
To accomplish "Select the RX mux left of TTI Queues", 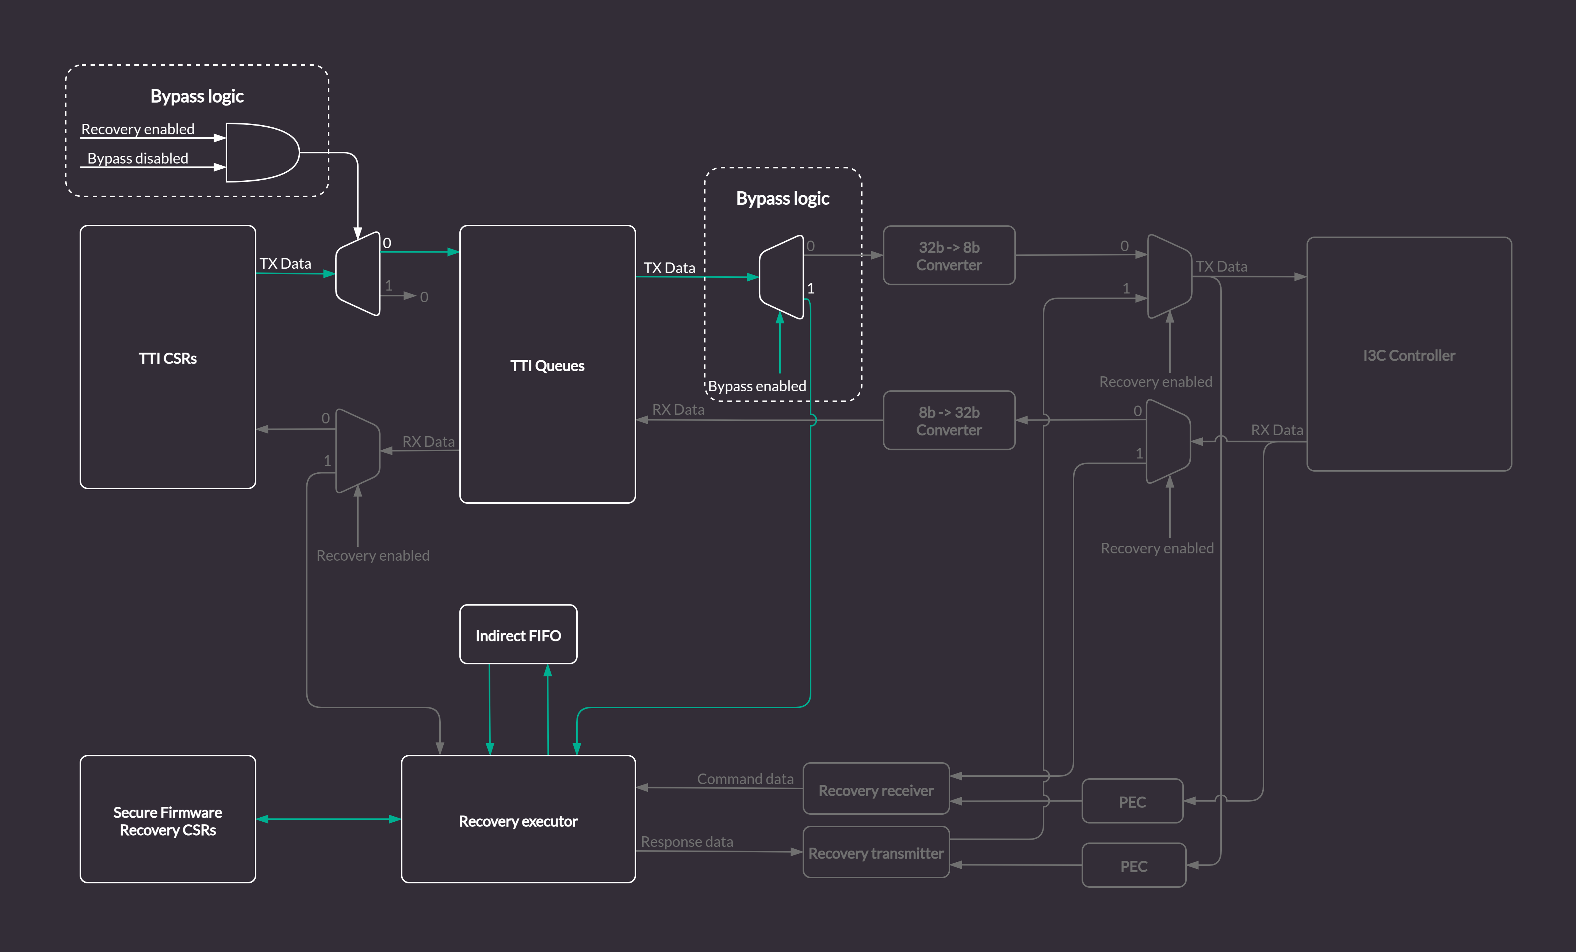I will click(x=358, y=451).
